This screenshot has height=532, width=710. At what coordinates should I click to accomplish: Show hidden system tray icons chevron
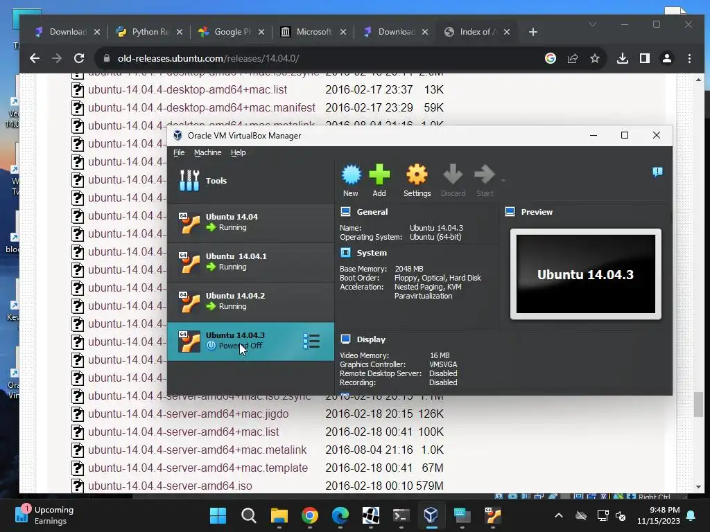click(x=559, y=515)
